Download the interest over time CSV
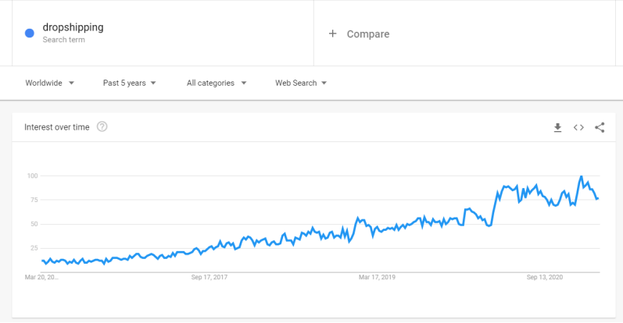This screenshot has height=323, width=623. point(557,127)
